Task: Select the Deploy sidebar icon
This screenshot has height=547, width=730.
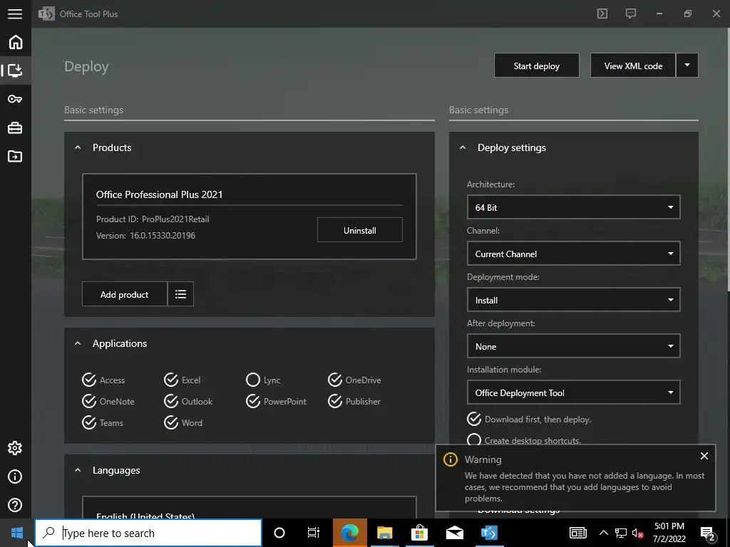Action: point(16,71)
